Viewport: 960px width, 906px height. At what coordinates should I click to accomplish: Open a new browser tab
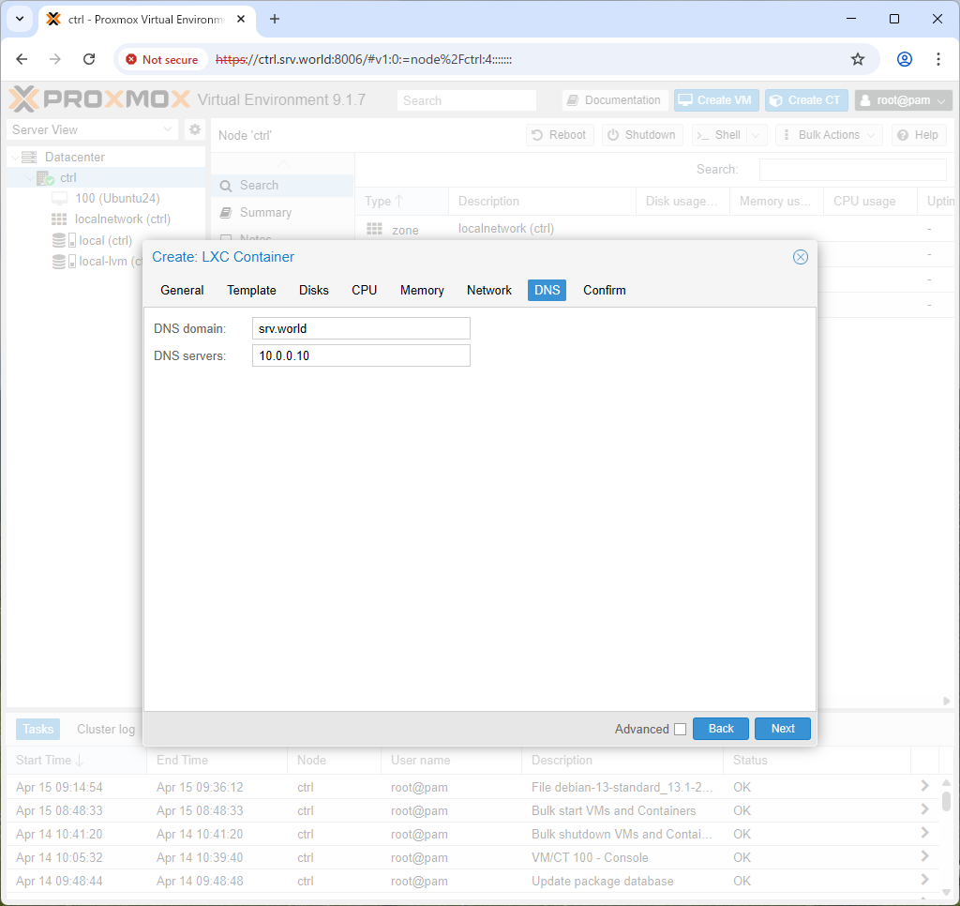(275, 19)
